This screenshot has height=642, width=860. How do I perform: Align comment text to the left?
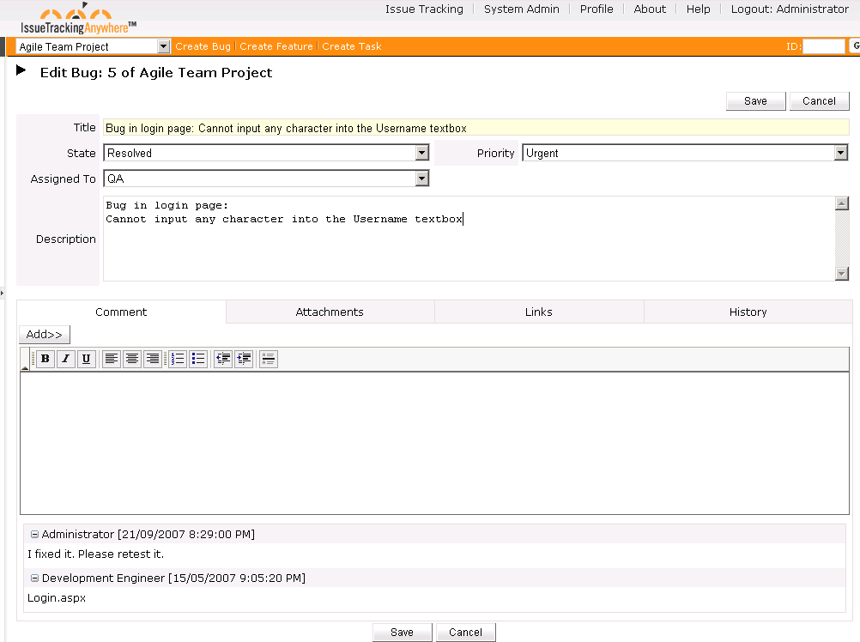pos(112,359)
